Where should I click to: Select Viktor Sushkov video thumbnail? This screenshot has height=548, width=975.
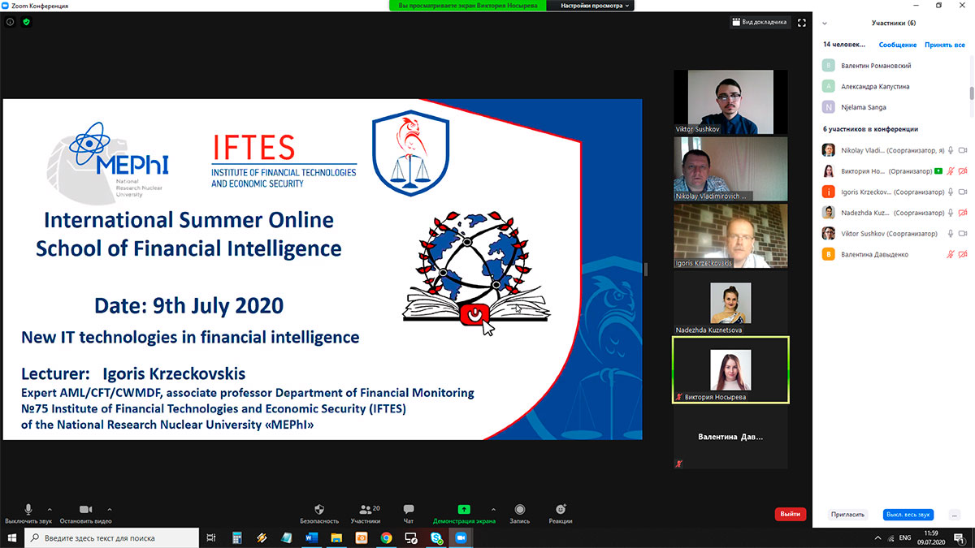[730, 101]
